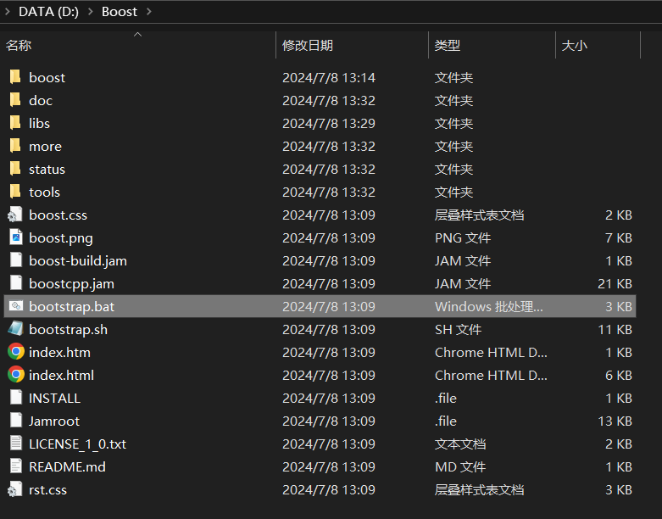662x519 pixels.
Task: Select the file name index.html
Action: click(x=61, y=375)
